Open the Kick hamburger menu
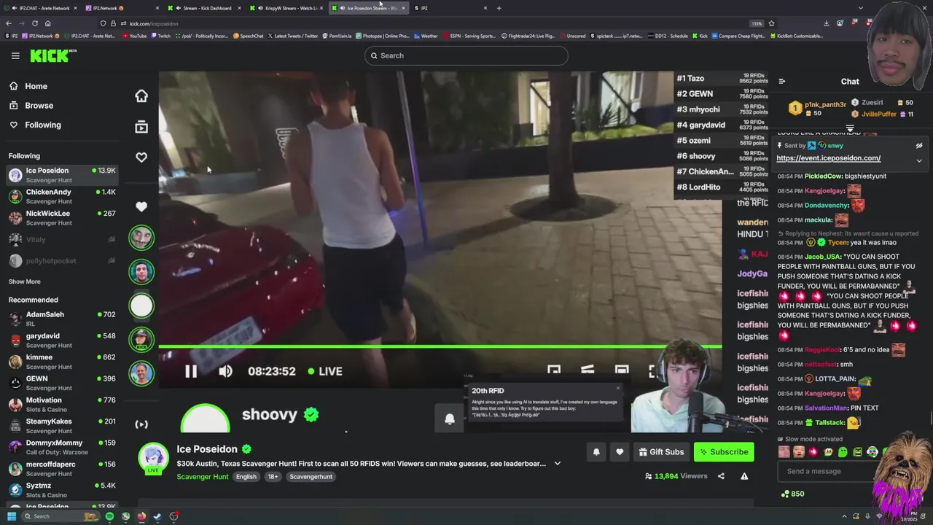The height and width of the screenshot is (525, 933). pos(15,55)
